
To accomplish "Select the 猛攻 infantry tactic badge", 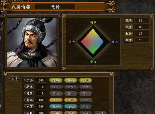I will [x=70, y=80].
